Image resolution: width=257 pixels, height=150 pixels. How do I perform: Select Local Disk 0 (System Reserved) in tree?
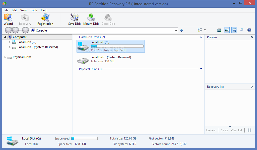(38, 47)
